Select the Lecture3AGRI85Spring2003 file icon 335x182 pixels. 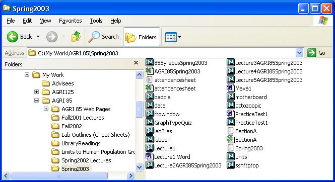coord(231,63)
